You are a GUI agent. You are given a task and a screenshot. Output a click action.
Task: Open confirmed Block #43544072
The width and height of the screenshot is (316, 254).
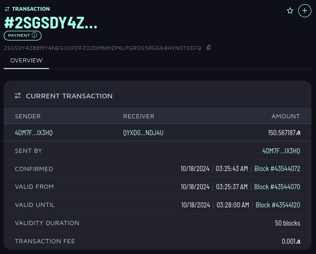277,169
